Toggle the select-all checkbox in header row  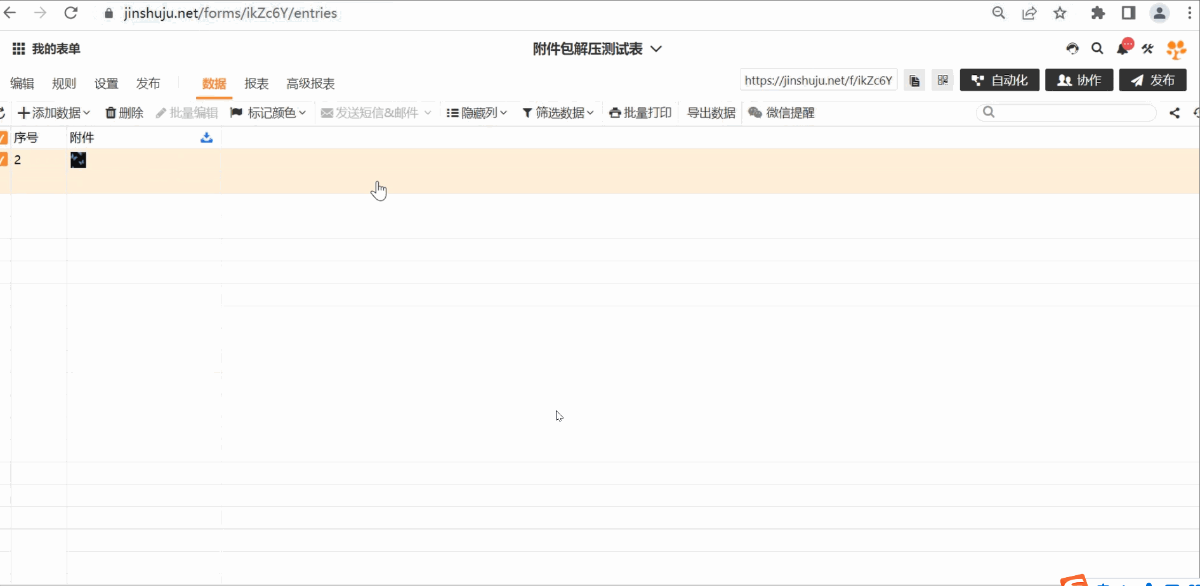(x=4, y=138)
